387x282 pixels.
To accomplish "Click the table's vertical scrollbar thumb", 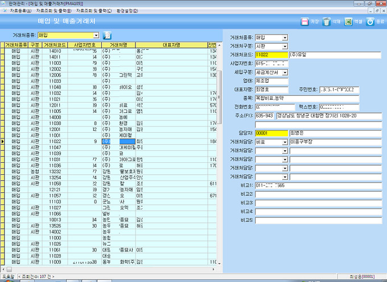I will click(219, 97).
